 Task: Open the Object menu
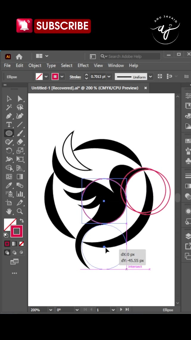pos(35,65)
